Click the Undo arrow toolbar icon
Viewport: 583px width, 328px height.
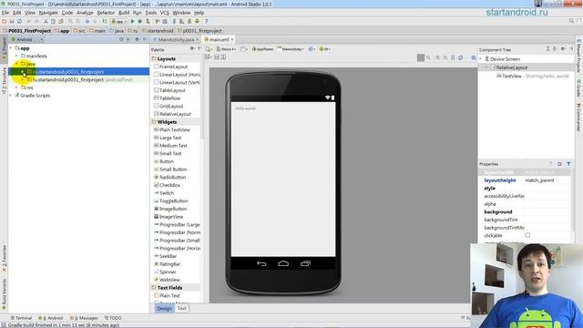coord(28,21)
